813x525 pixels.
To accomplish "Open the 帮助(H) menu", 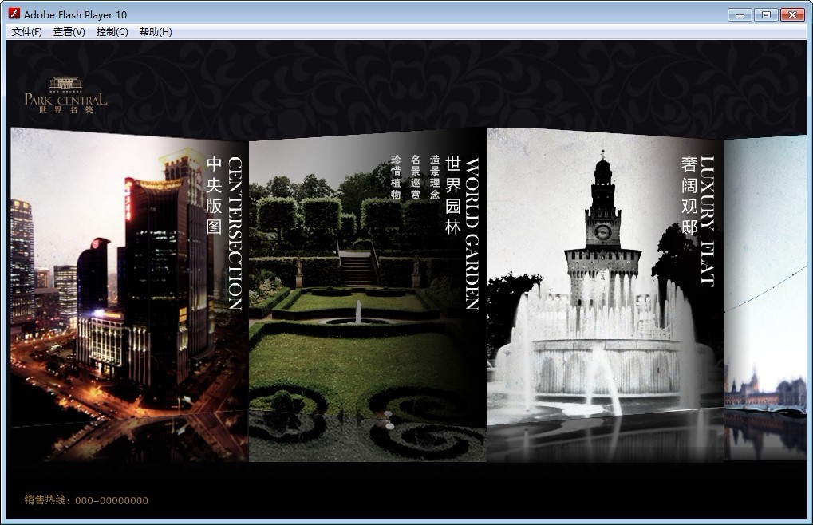I will [156, 32].
